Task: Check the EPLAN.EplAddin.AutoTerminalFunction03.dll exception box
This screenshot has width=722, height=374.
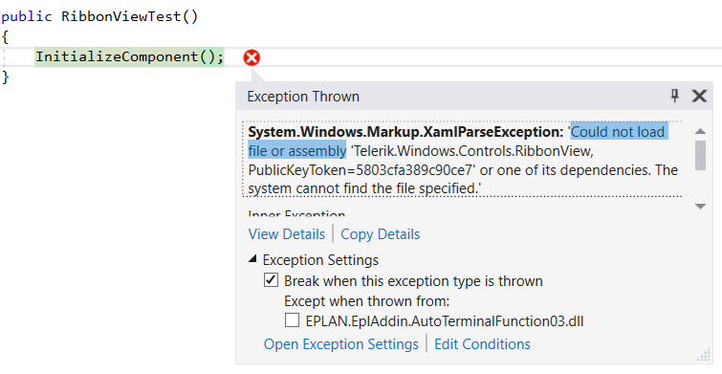Action: point(292,320)
